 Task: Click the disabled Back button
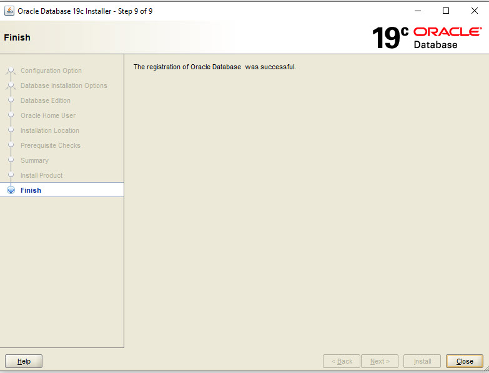342,361
